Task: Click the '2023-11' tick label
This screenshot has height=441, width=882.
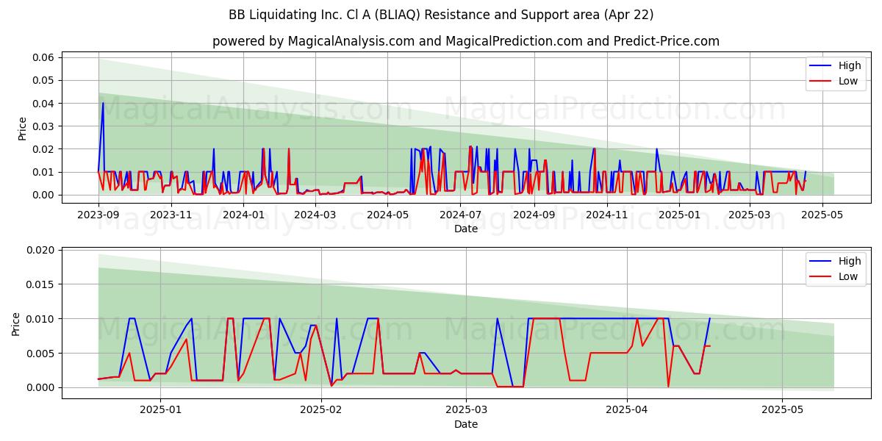Action: pos(171,215)
